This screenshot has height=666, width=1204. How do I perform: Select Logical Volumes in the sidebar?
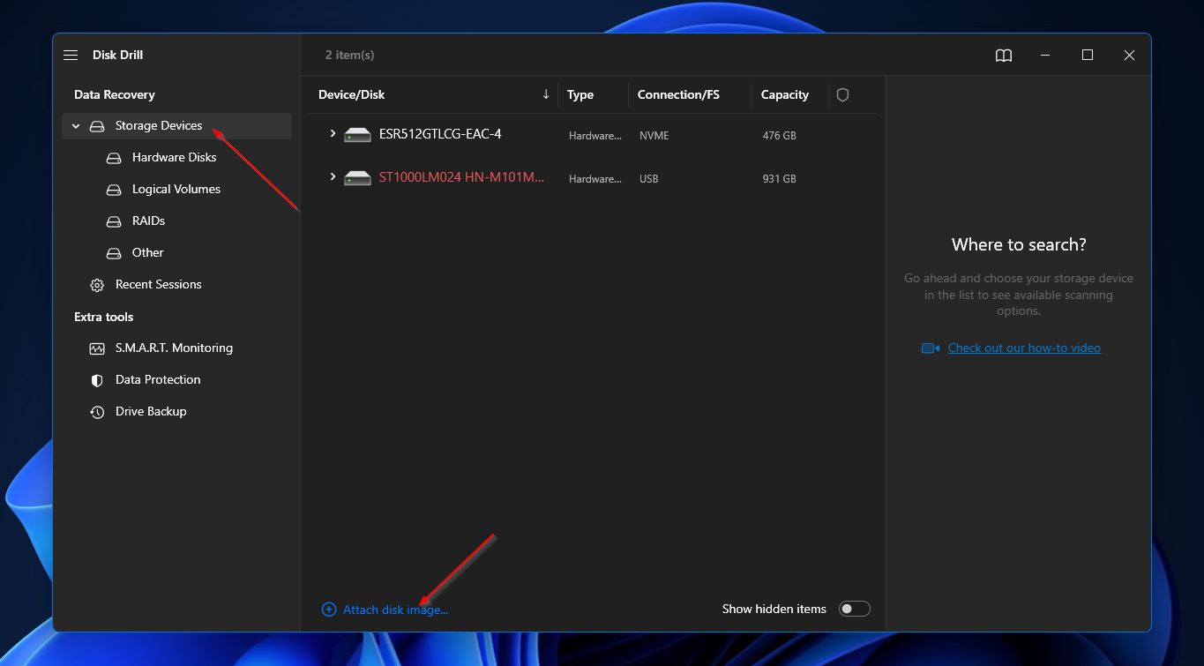[176, 189]
